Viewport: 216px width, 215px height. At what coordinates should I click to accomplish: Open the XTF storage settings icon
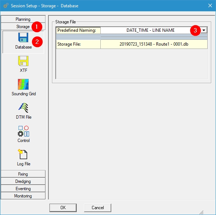point(23,61)
